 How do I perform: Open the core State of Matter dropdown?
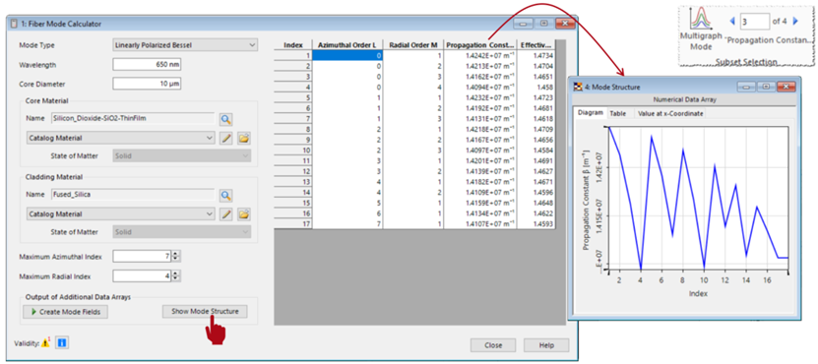click(181, 155)
